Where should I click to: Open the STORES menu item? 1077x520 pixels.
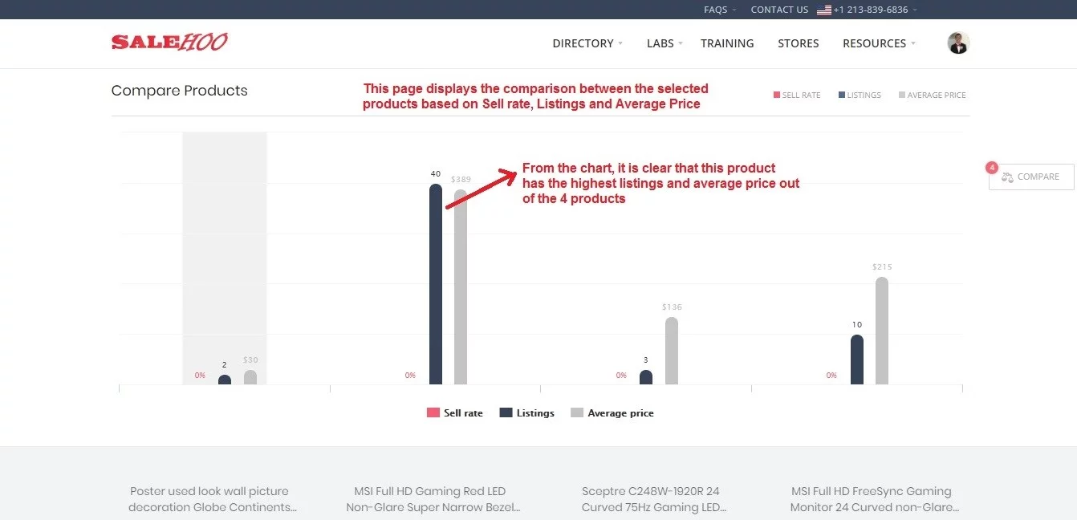click(x=798, y=43)
